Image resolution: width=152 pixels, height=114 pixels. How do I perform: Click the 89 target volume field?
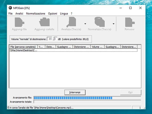point(50,39)
